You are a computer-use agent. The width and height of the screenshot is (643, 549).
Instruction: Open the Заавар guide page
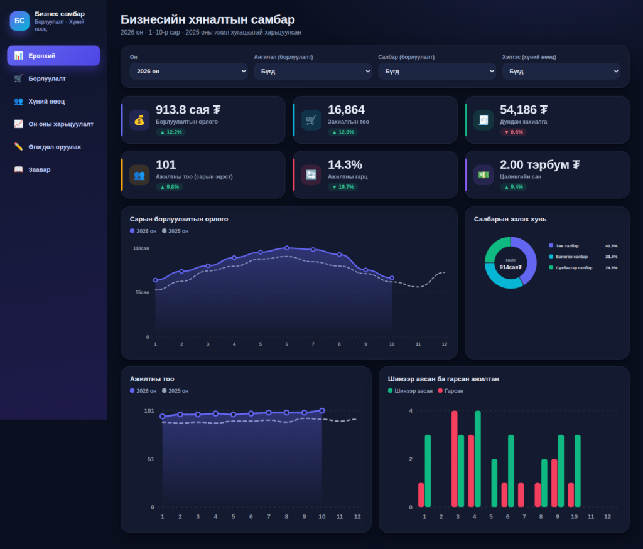pyautogui.click(x=54, y=169)
